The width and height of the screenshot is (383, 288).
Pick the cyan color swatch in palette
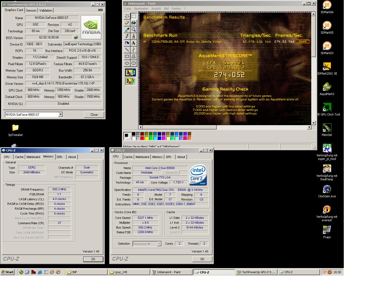[155, 138]
